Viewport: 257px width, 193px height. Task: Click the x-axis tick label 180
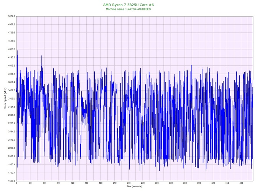(x=100, y=183)
